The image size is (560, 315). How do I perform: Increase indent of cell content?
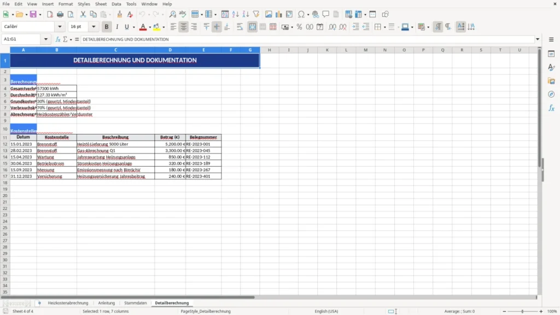355,27
